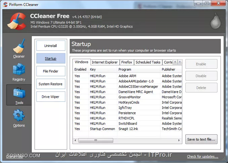228x163 pixels.
Task: Click the pear icon in header
Action: (216, 21)
